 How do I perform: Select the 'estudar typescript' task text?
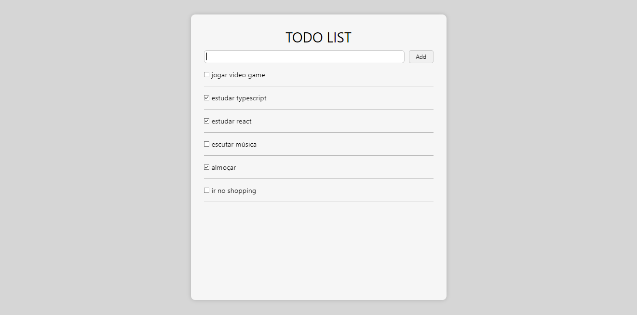tap(239, 98)
